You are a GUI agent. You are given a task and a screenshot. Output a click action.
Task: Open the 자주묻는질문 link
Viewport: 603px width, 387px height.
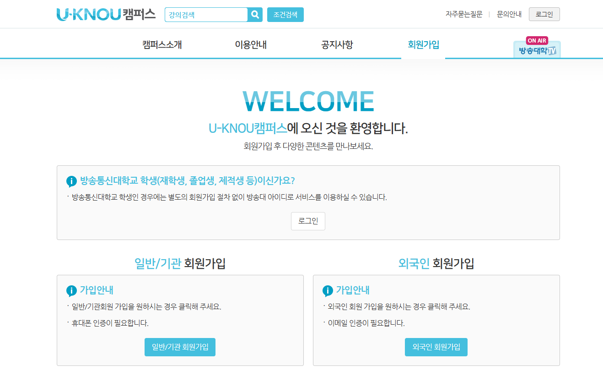pyautogui.click(x=464, y=14)
